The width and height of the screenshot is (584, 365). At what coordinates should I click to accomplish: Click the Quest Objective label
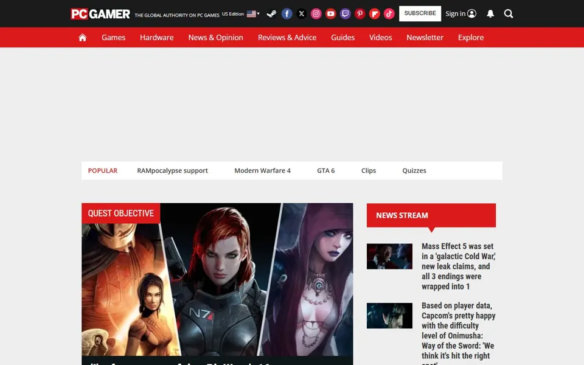click(120, 213)
